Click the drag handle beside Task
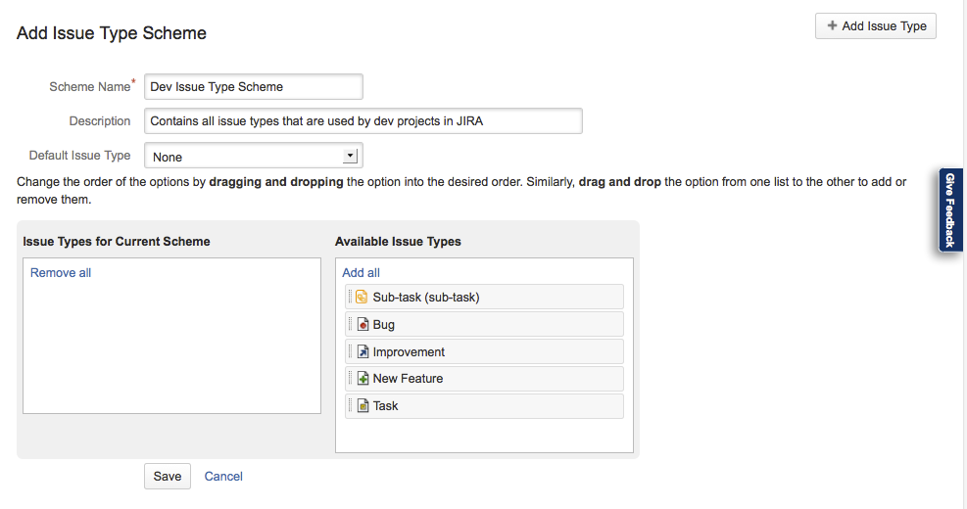 click(350, 406)
